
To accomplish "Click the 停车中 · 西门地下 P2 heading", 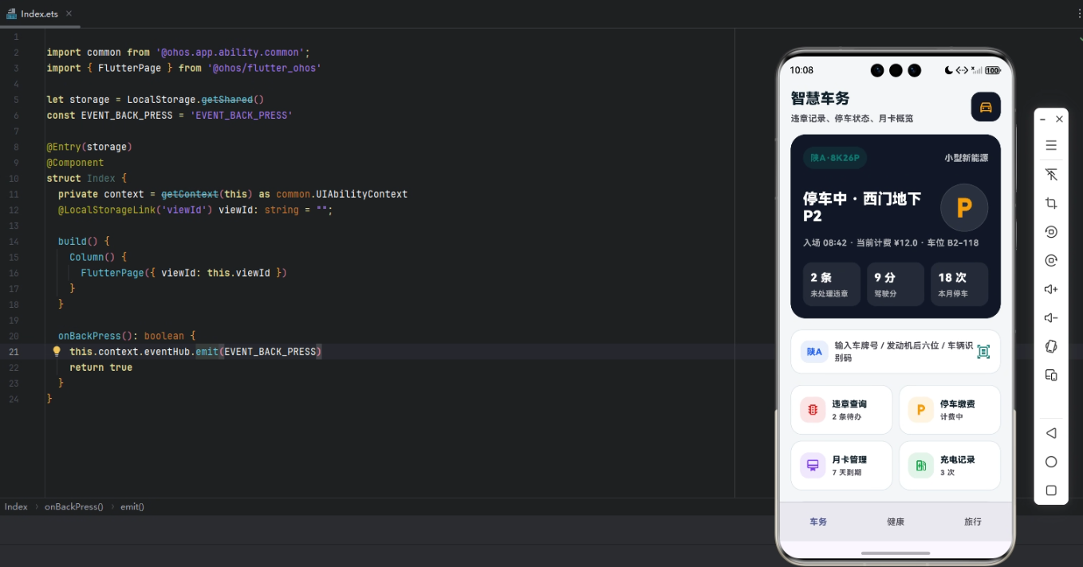I will click(x=862, y=207).
